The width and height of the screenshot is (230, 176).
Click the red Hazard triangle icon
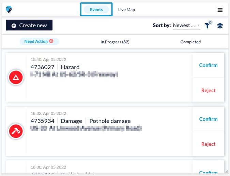point(16,78)
